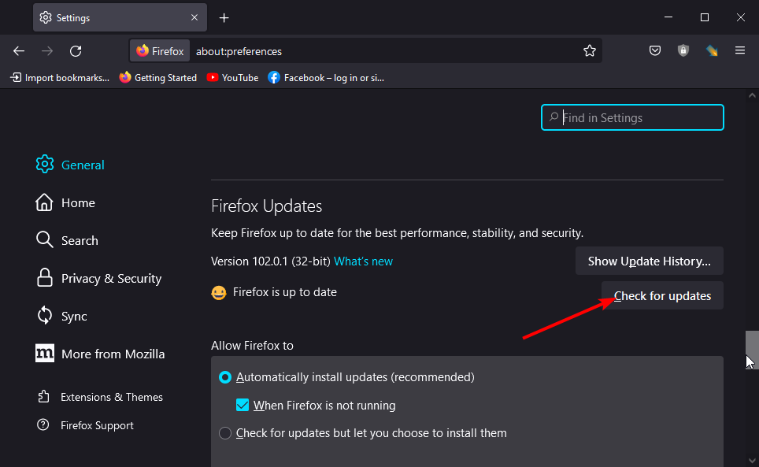Click the Version 102.0.1 (32-bit) text
The width and height of the screenshot is (759, 467).
[271, 261]
